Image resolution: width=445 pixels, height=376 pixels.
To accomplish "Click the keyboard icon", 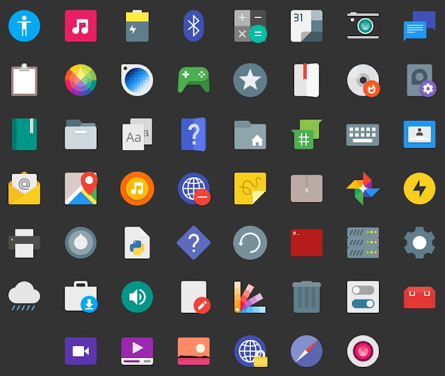I will pyautogui.click(x=363, y=135).
